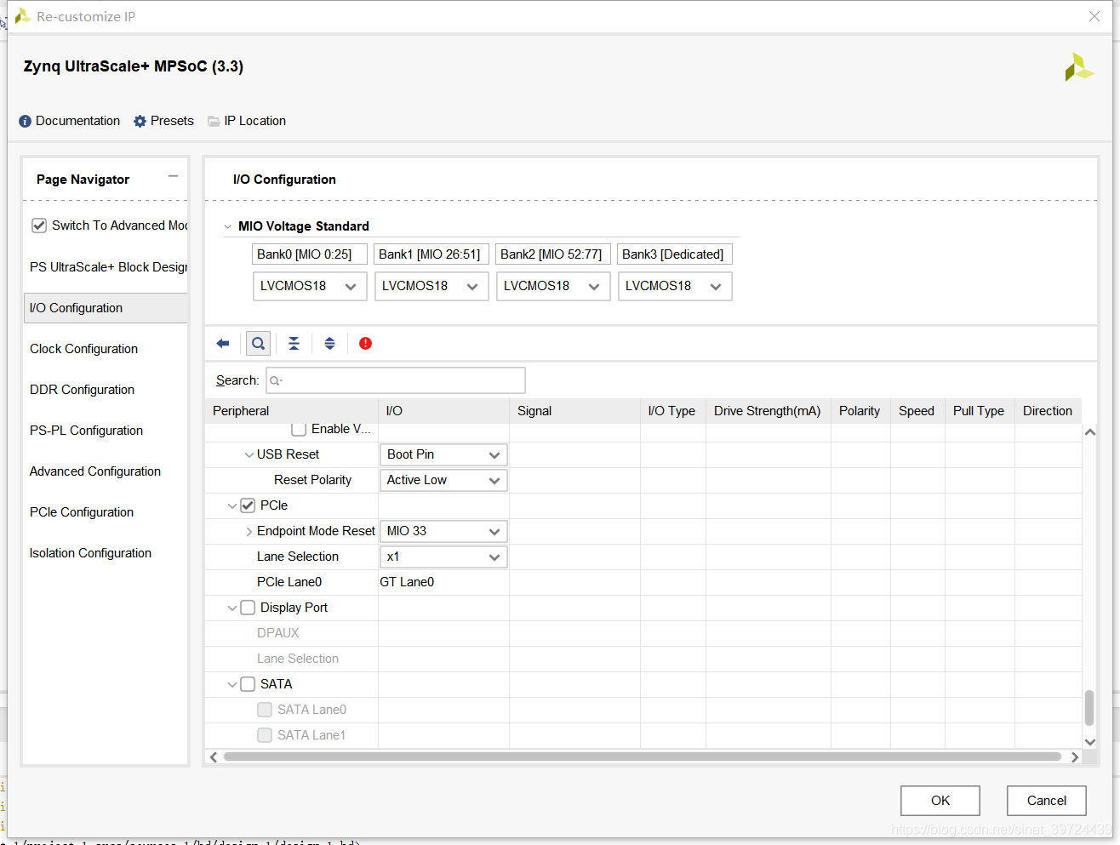This screenshot has width=1120, height=845.
Task: Click the scroll down arrow
Action: pos(1089,742)
